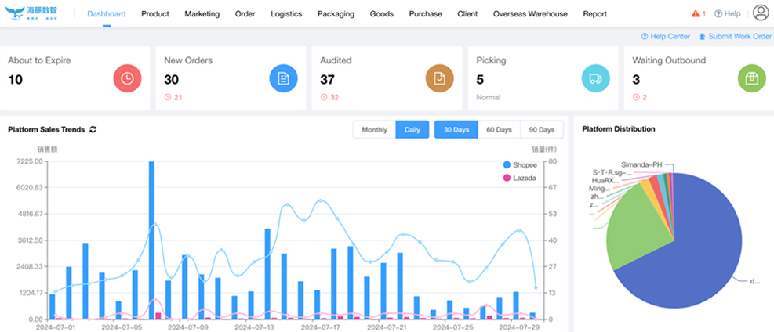Image resolution: width=774 pixels, height=332 pixels.
Task: Open the Overseas Warehouse menu
Action: [530, 14]
